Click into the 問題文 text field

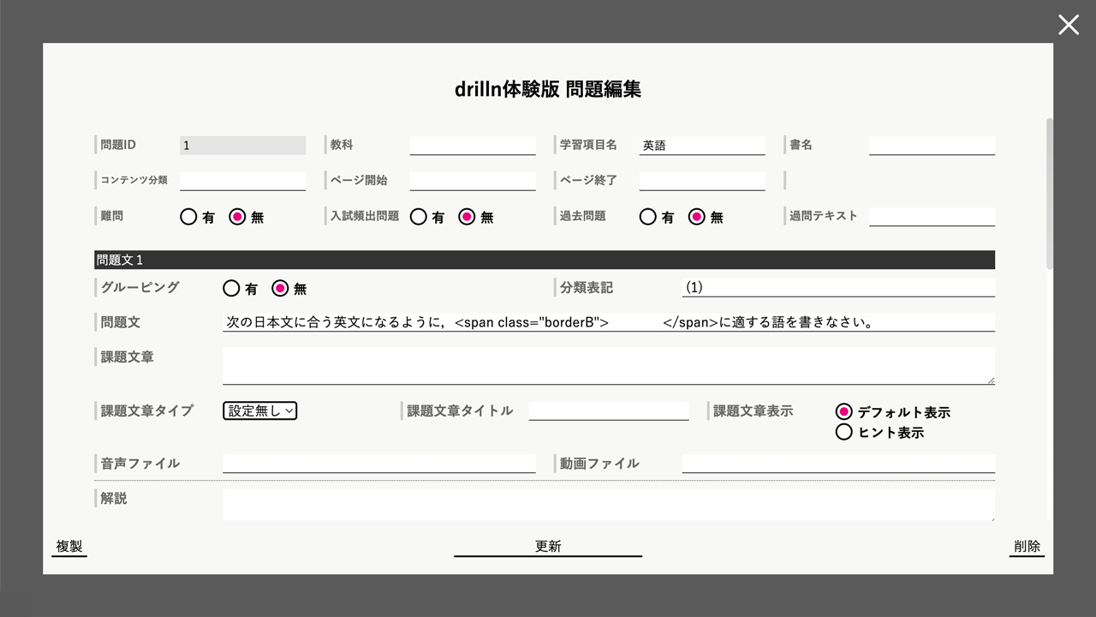[x=608, y=322]
